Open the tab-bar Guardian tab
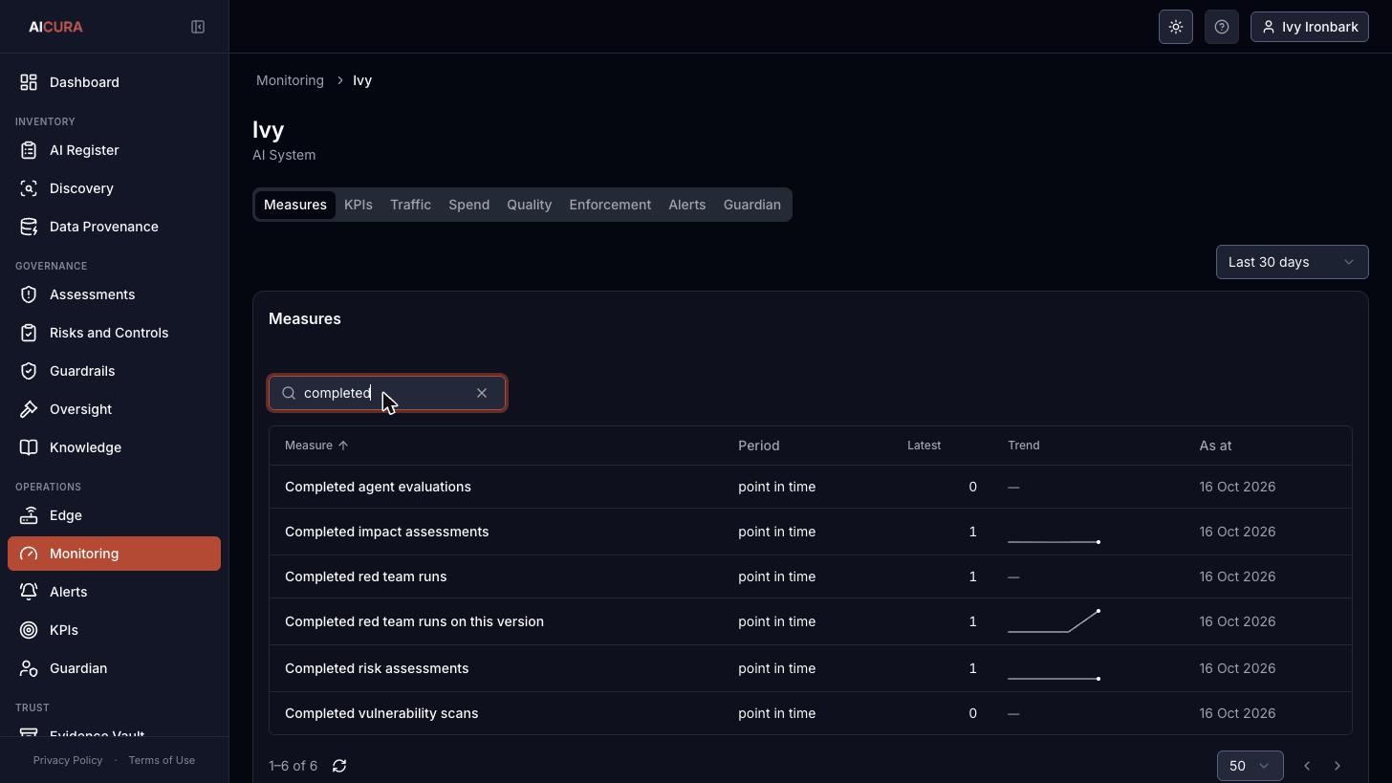Image resolution: width=1392 pixels, height=783 pixels. pos(752,205)
